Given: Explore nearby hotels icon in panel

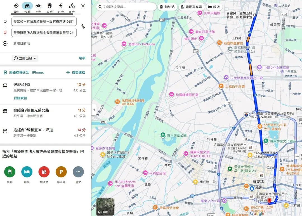Looking at the screenshot, I should [x=27, y=172].
